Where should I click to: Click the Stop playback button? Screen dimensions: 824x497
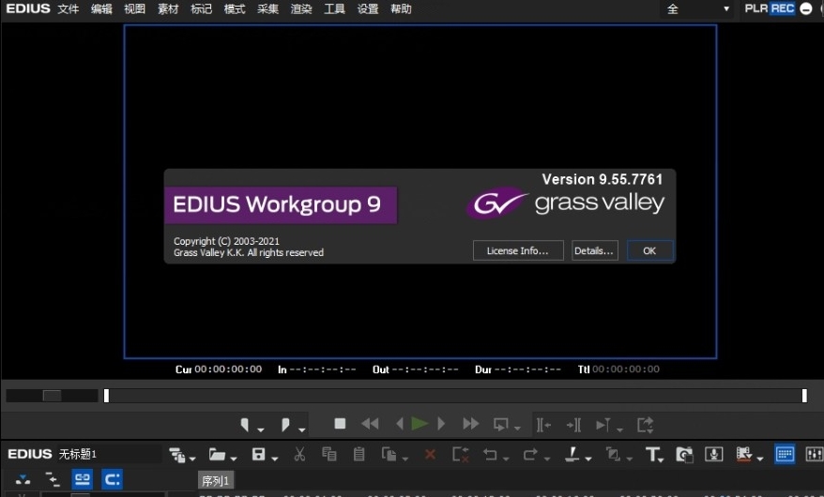340,424
